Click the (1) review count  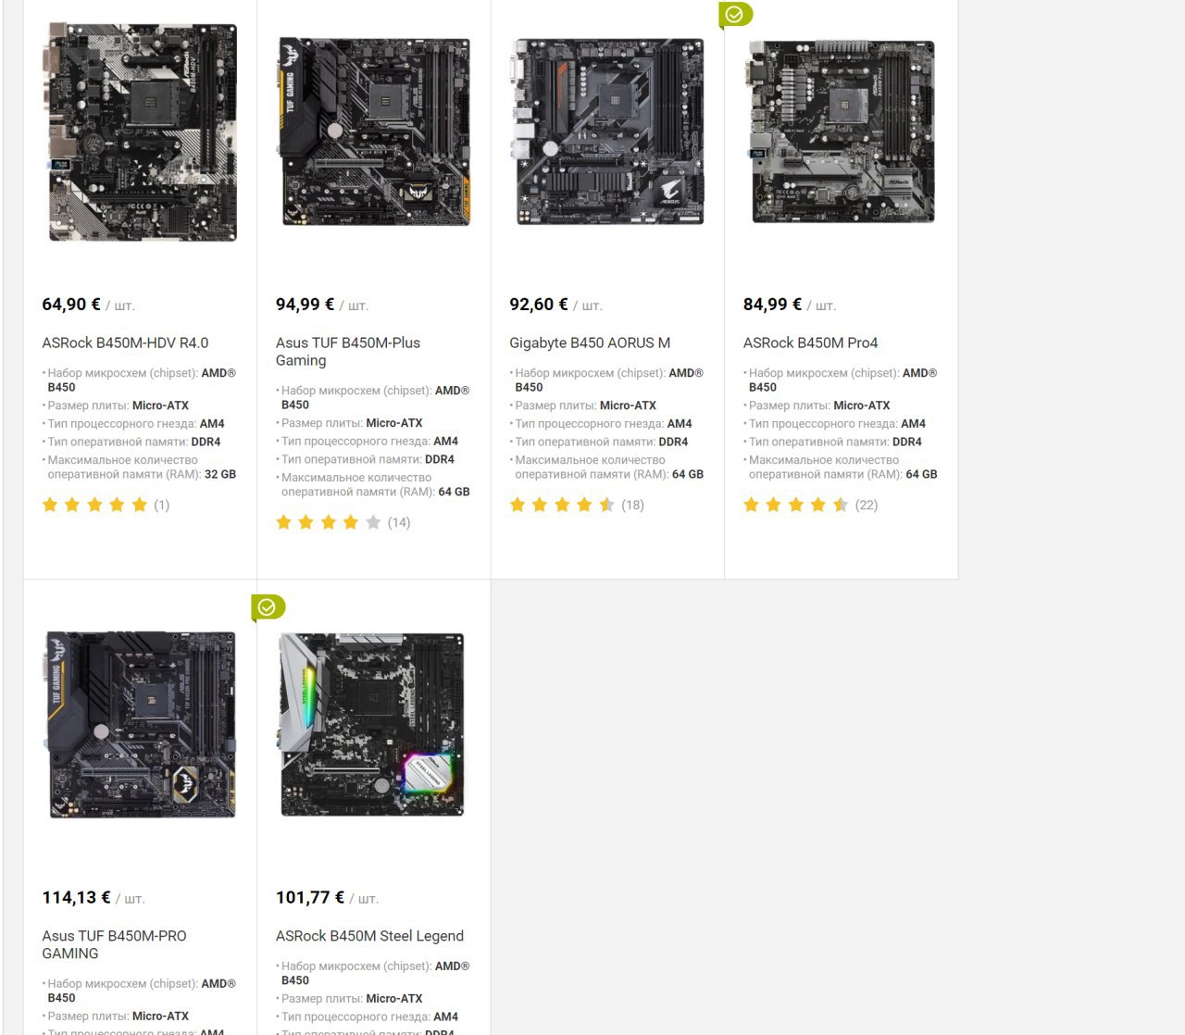click(x=162, y=505)
